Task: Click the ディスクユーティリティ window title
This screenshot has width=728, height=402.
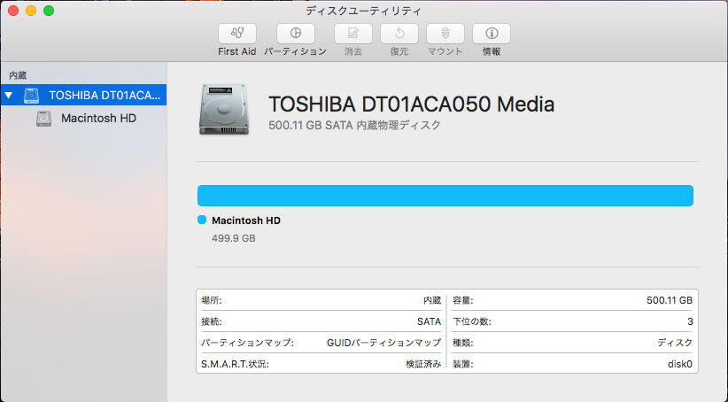Action: pos(363,11)
